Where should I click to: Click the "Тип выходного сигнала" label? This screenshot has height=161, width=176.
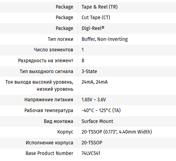(46, 71)
